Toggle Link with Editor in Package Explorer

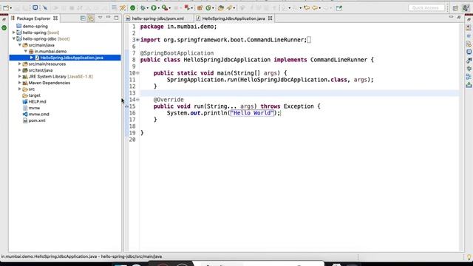(x=91, y=18)
